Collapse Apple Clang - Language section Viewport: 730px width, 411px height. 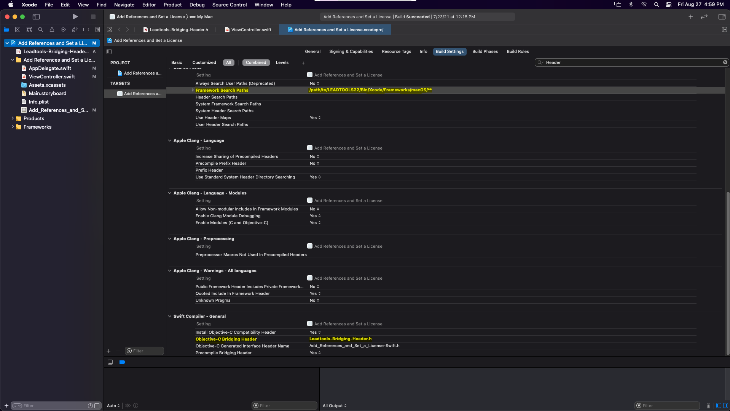point(170,140)
